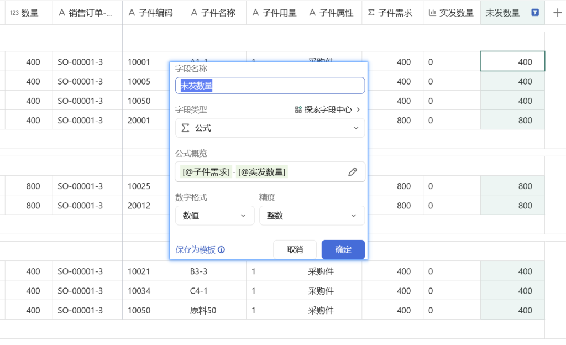Click the 采购件 cell in row 10021
The width and height of the screenshot is (566, 345).
point(332,271)
